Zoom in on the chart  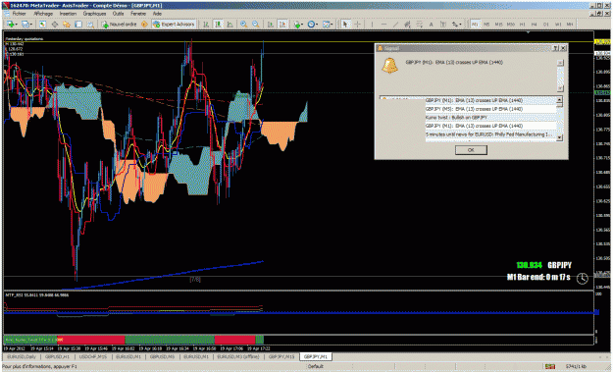coord(243,25)
